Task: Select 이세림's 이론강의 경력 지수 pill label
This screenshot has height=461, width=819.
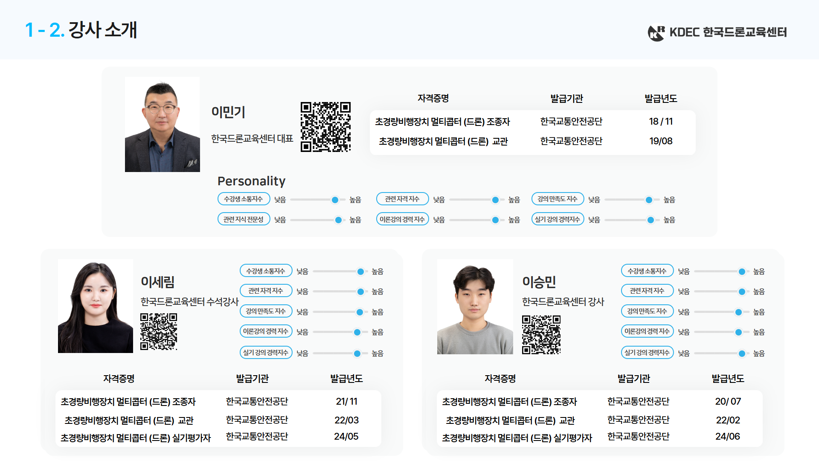Action: click(266, 331)
